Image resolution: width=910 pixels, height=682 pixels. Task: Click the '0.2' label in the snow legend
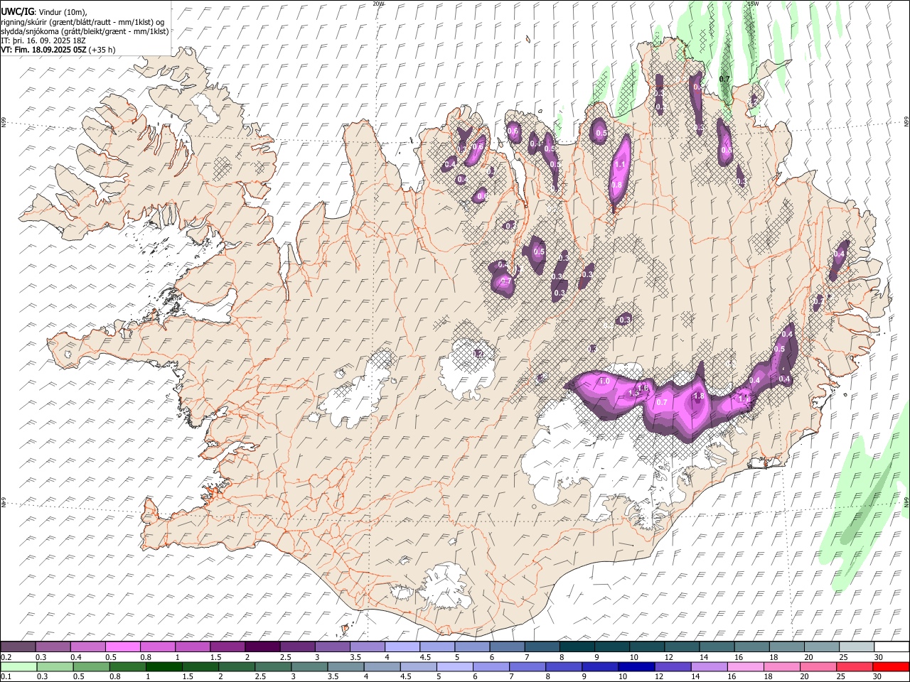(6, 657)
